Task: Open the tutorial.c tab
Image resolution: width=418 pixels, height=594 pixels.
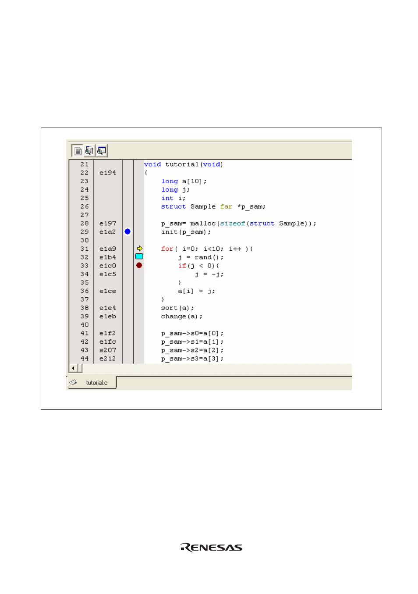Action: pos(92,383)
